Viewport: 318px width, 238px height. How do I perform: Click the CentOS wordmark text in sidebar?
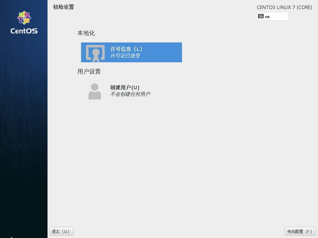(x=24, y=31)
